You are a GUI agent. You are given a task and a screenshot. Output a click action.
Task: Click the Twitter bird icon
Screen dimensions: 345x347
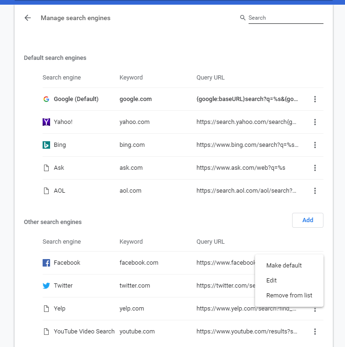pos(46,286)
